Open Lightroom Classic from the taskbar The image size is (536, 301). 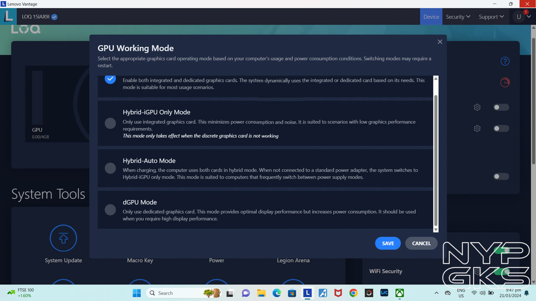click(x=384, y=293)
